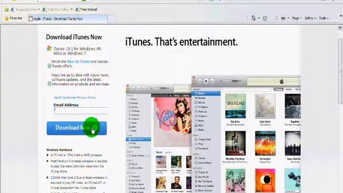Click the vertical scrollbar up arrow

click(x=340, y=27)
